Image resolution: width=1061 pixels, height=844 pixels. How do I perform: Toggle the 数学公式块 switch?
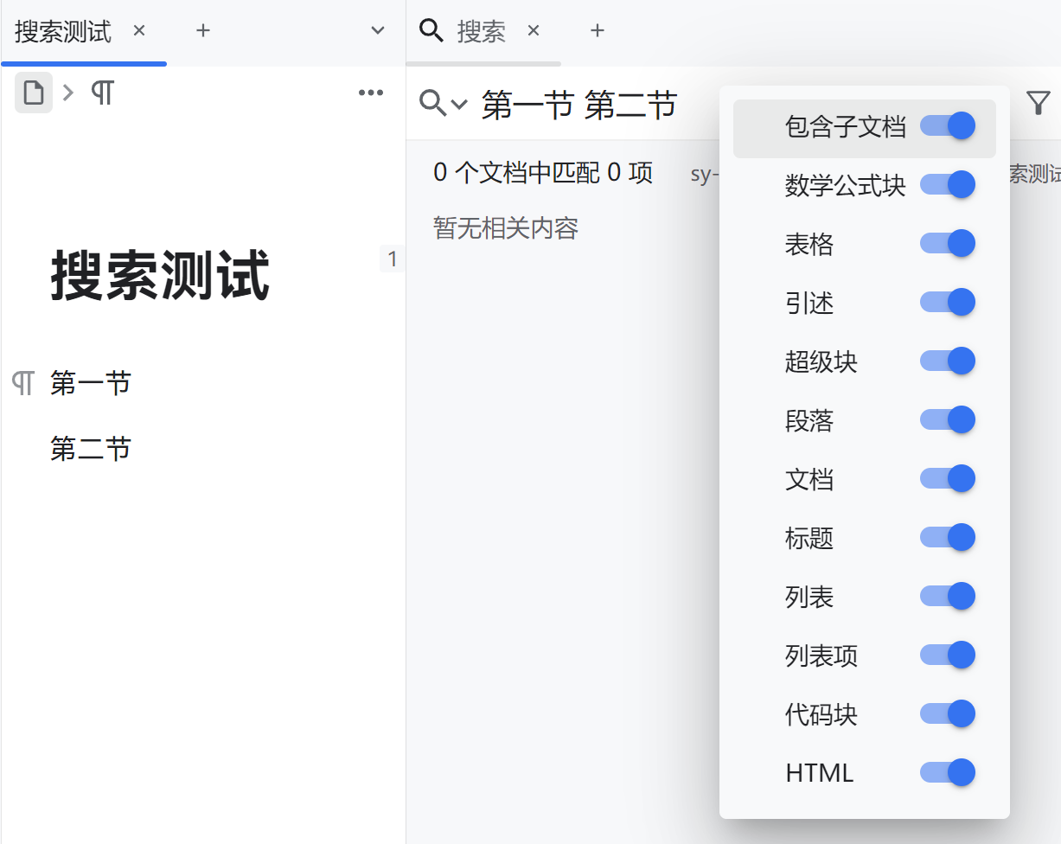[x=948, y=184]
